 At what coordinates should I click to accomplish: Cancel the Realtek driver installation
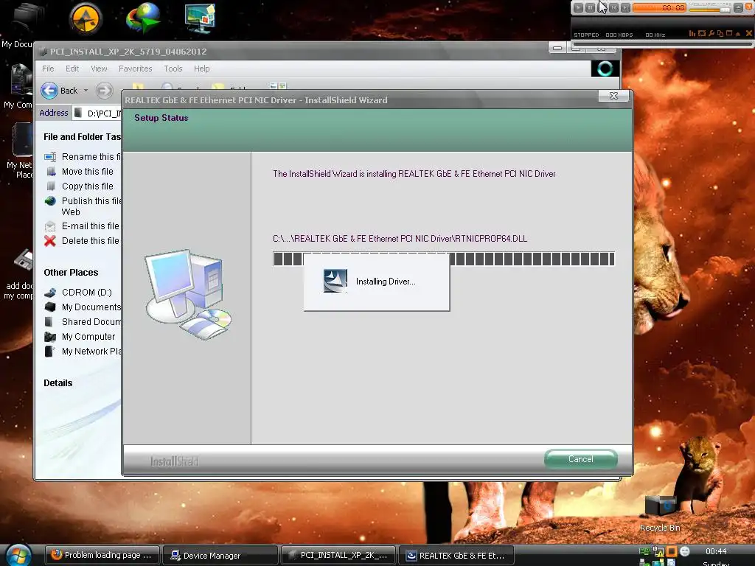(581, 459)
